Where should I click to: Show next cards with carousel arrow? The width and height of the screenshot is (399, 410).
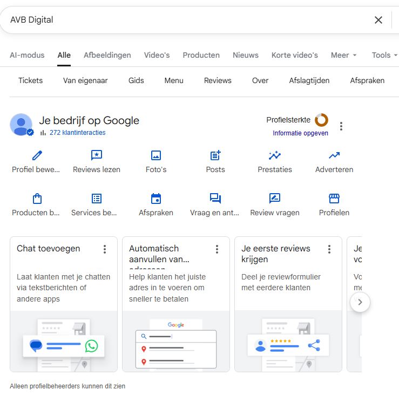pos(360,302)
